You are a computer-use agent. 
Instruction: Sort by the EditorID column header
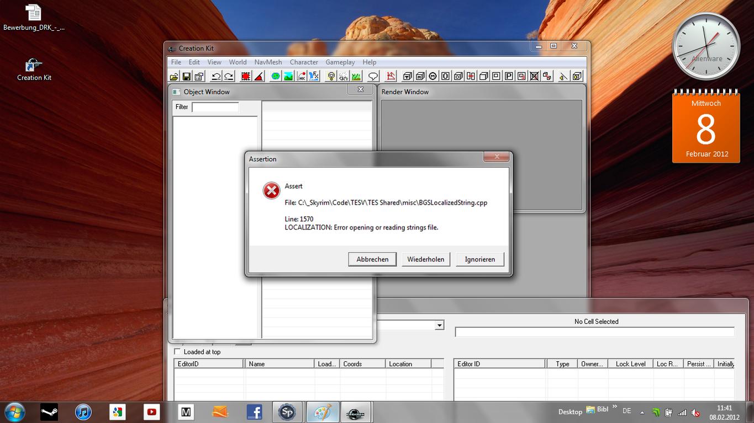tap(208, 364)
